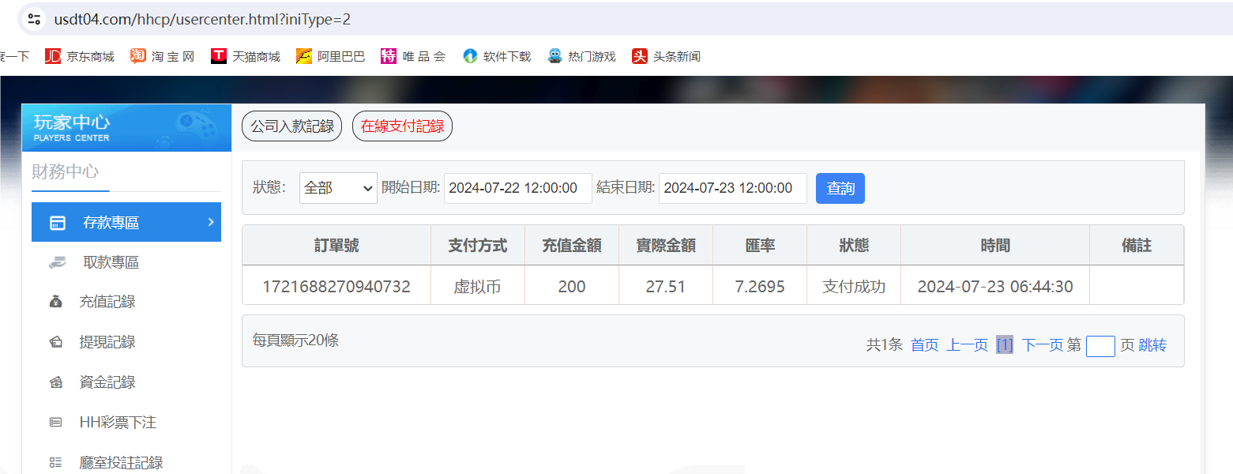Switch to the 公司入款記錄 tab
This screenshot has height=474, width=1233.
(x=291, y=126)
